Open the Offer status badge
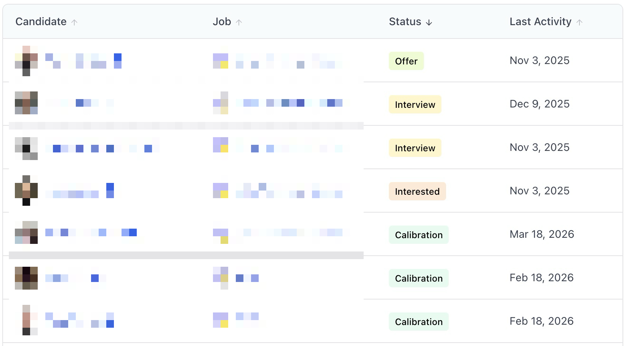This screenshot has height=346, width=624. coord(406,61)
